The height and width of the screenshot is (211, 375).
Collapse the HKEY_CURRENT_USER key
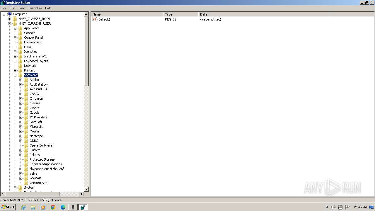click(9, 23)
